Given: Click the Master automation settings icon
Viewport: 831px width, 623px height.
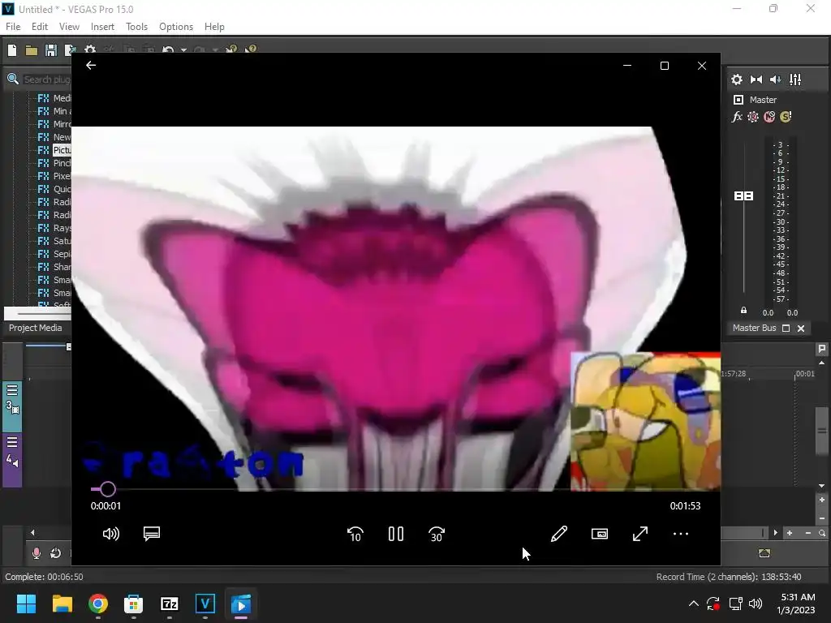Looking at the screenshot, I should [x=753, y=117].
